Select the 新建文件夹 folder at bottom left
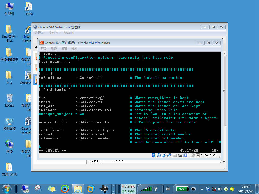This screenshot has width=259, height=194. (9, 169)
